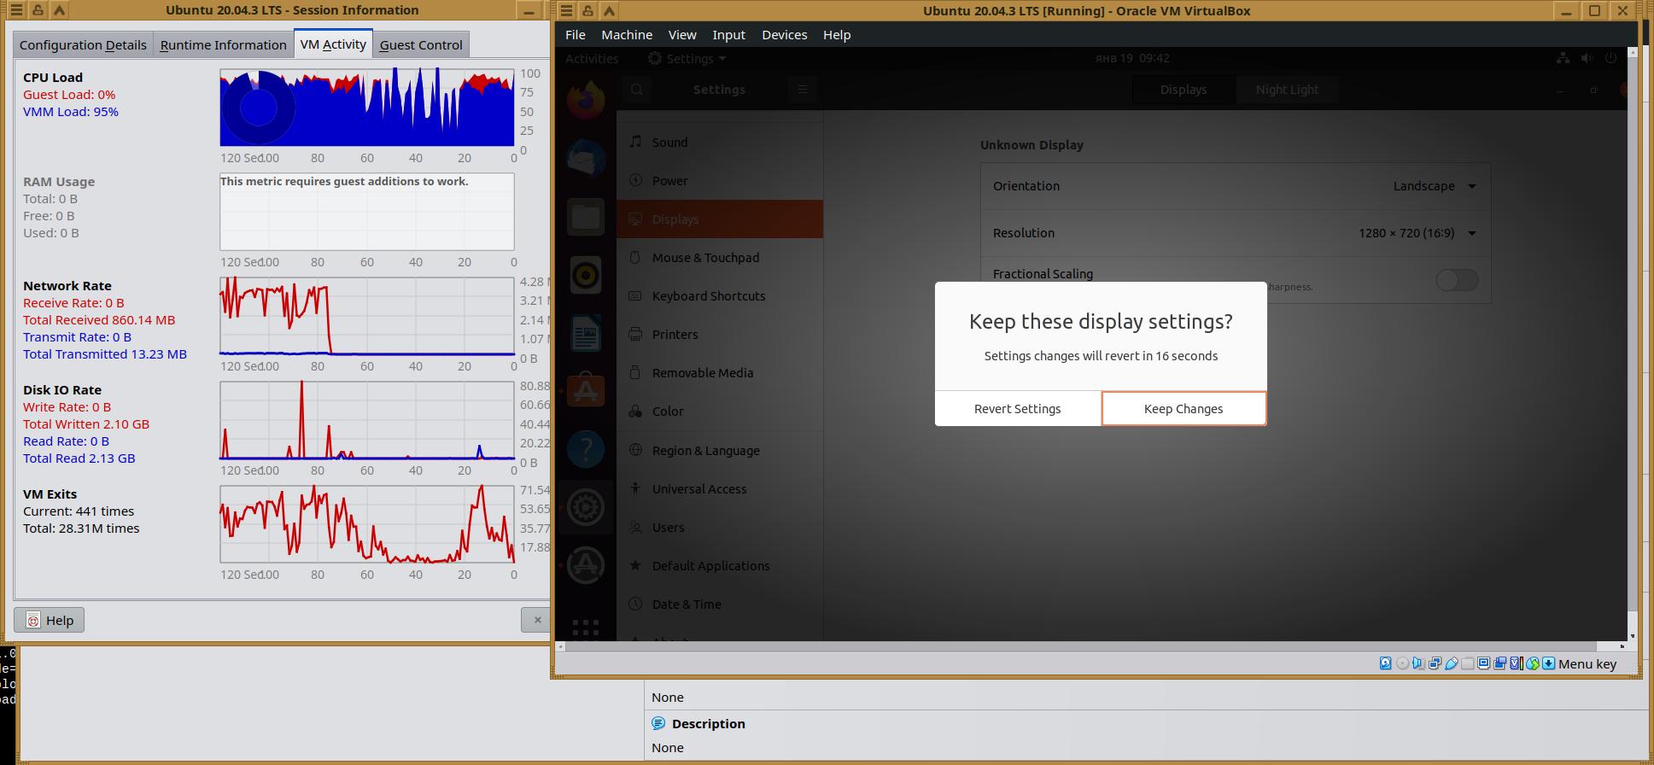Click the Revert Settings button
Image resolution: width=1654 pixels, height=765 pixels.
1018,409
